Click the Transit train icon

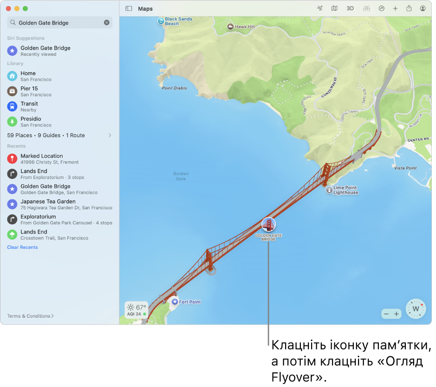pyautogui.click(x=12, y=106)
